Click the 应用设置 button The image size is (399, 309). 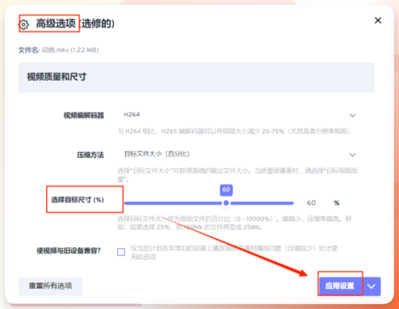tap(341, 286)
